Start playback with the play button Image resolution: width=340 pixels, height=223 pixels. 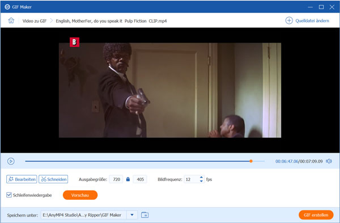point(11,161)
